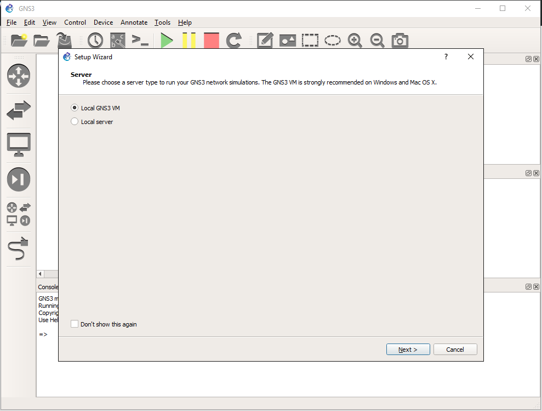Click the Setup Wizard help question mark
This screenshot has width=542, height=411.
click(446, 57)
